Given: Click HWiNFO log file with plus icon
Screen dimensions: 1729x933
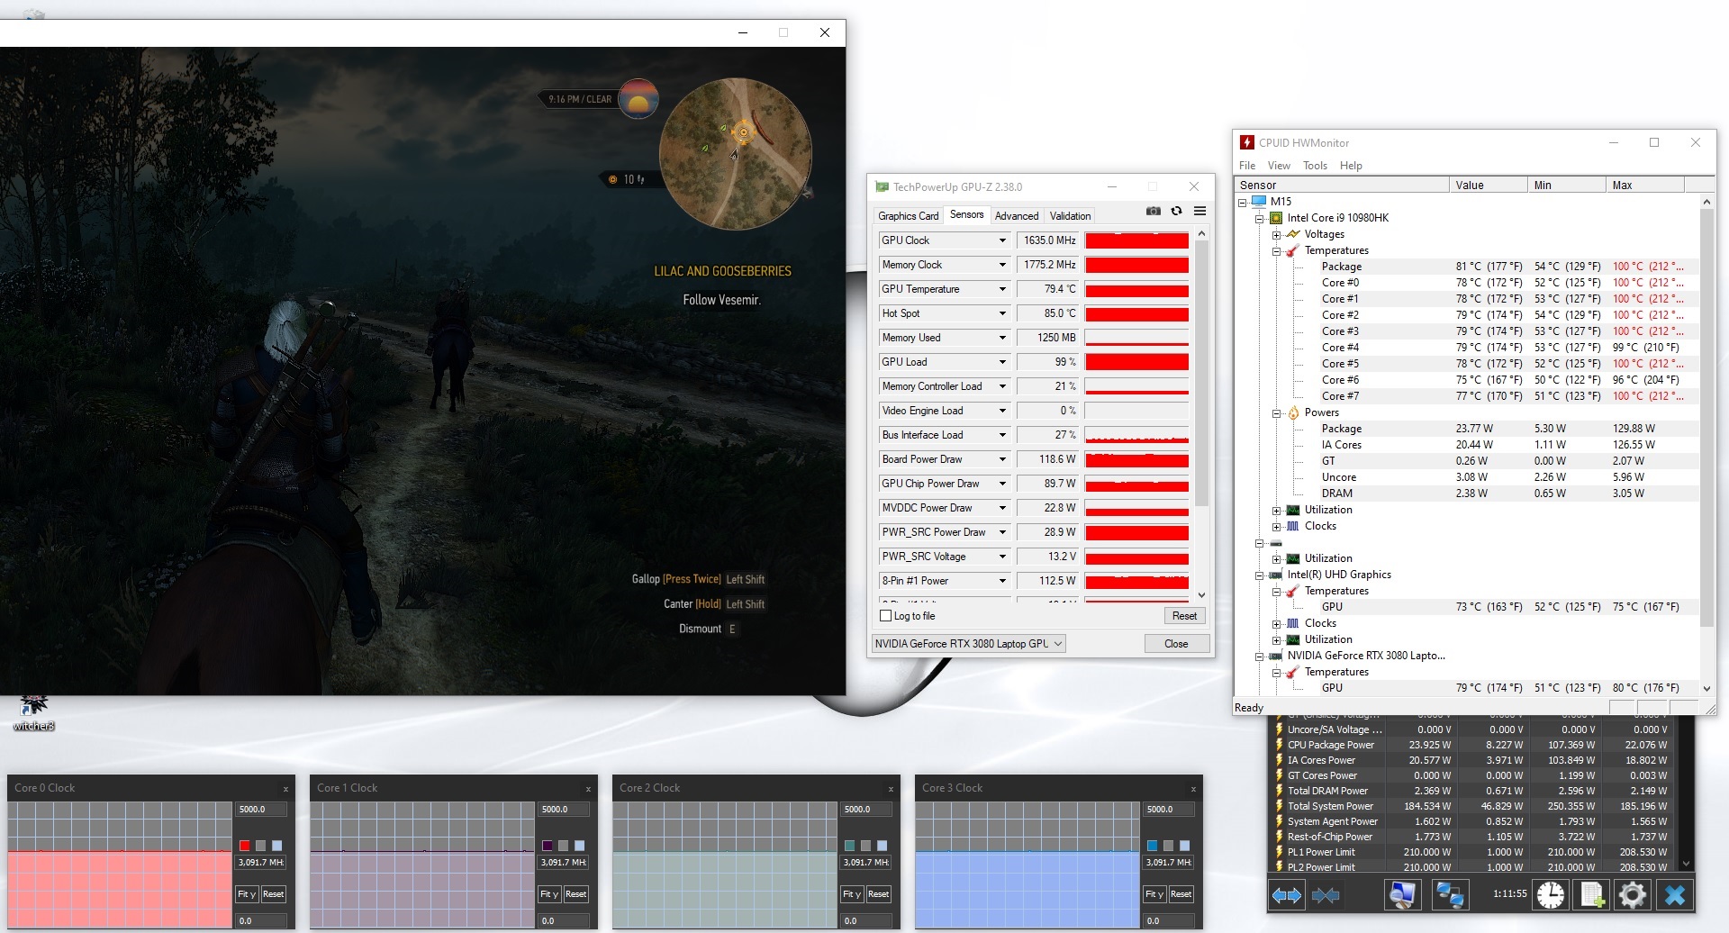Looking at the screenshot, I should pyautogui.click(x=1591, y=895).
